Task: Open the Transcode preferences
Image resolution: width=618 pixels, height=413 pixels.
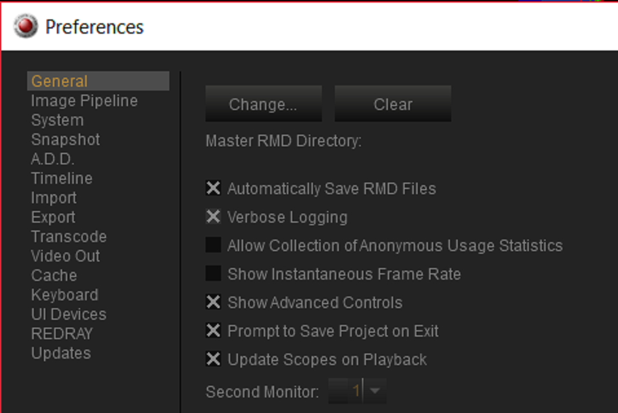Action: 69,236
